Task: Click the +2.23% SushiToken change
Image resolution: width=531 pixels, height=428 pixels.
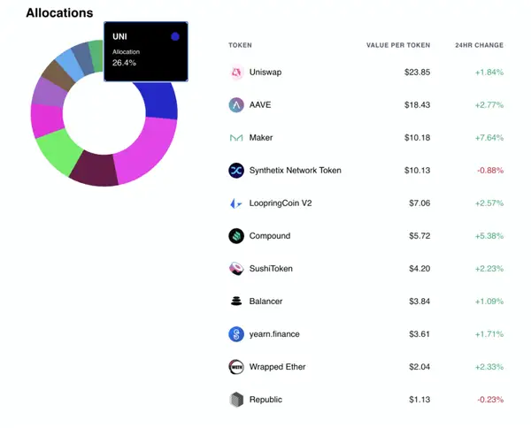Action: pos(489,269)
